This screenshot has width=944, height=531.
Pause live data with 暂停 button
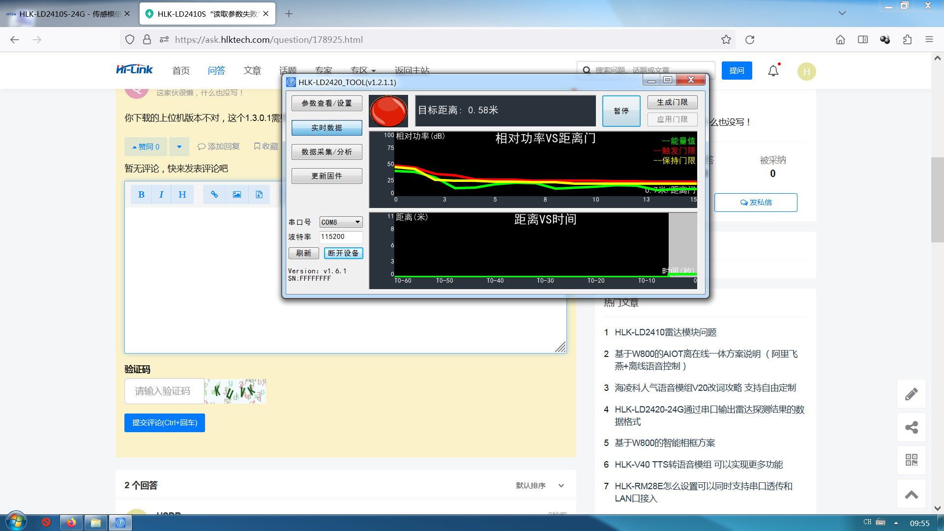[x=621, y=111]
